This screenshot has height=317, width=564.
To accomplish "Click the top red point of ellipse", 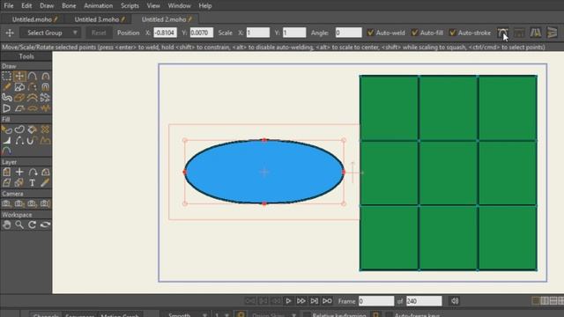I will [x=264, y=140].
